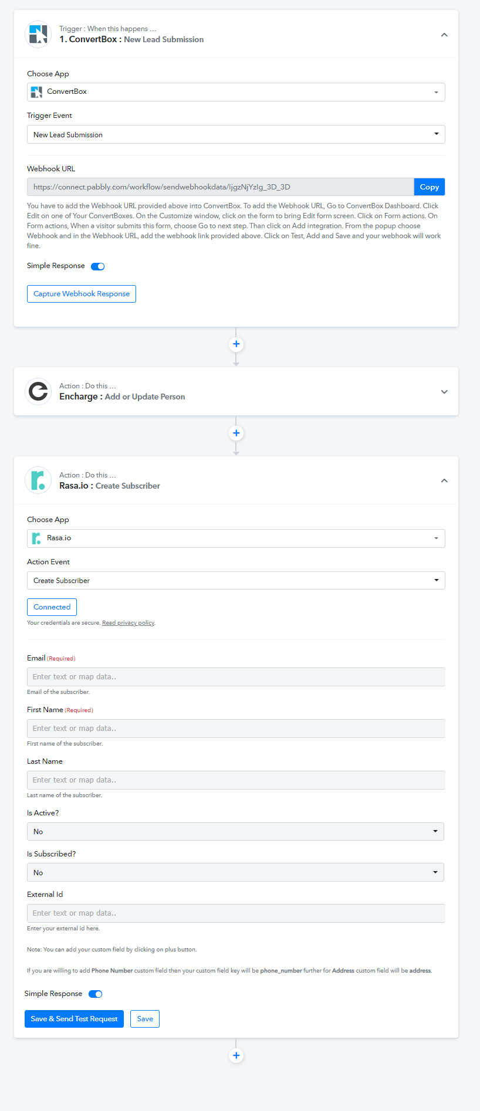The image size is (480, 1111).
Task: Click the External Id input field
Action: 236,913
